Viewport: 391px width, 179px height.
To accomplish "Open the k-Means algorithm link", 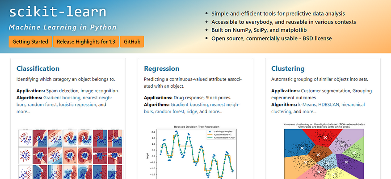I will pos(308,104).
